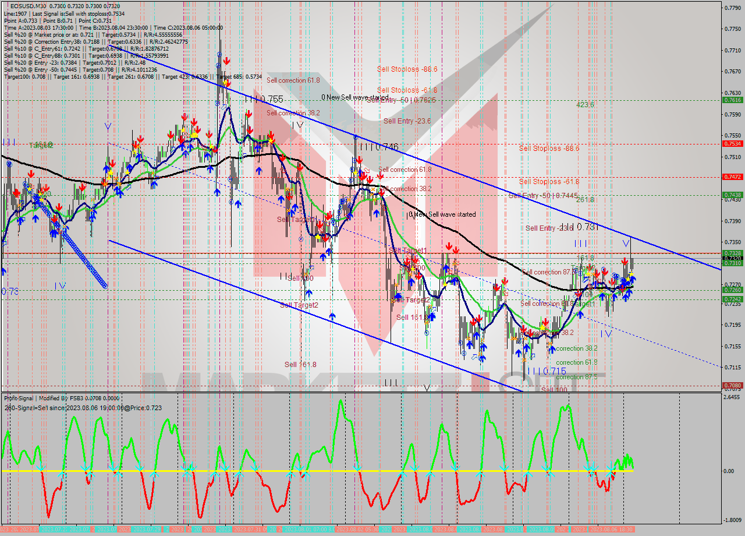
Task: Click the '423.6' Fibonacci level label
Action: tap(585, 105)
